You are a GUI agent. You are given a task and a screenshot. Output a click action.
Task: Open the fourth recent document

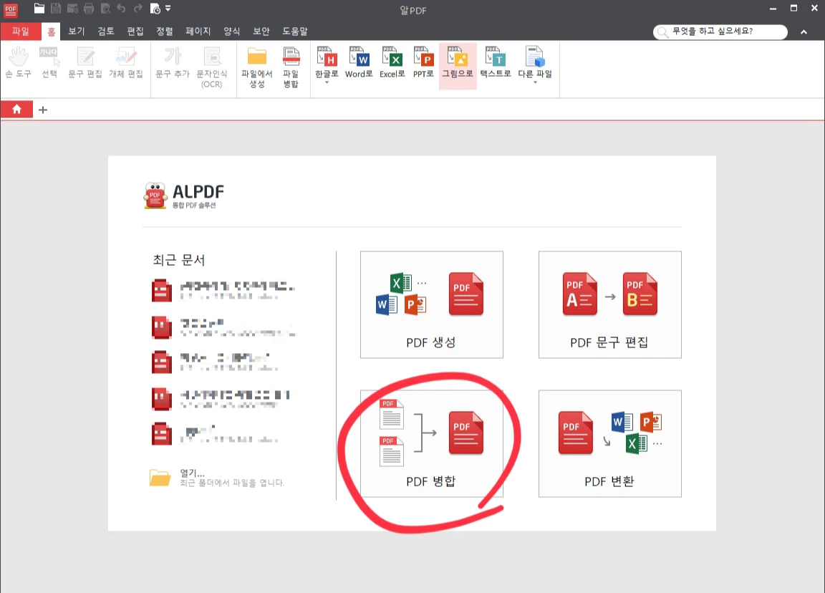[221, 399]
